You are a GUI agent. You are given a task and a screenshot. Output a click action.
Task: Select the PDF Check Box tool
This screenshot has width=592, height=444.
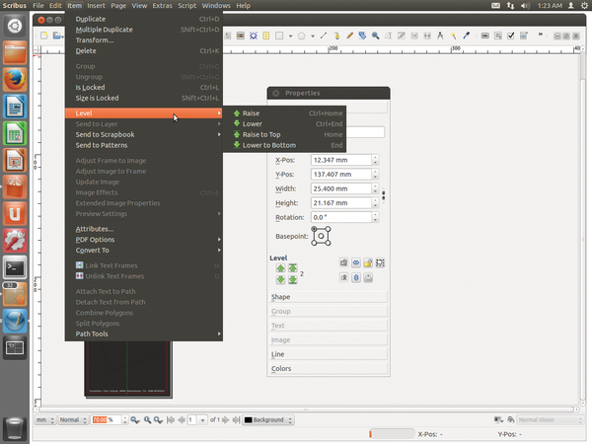point(511,36)
